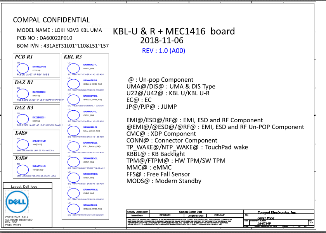
Task: Click the SA0000ADV3L KBLU Pentium symbol
Action: (x=74, y=146)
